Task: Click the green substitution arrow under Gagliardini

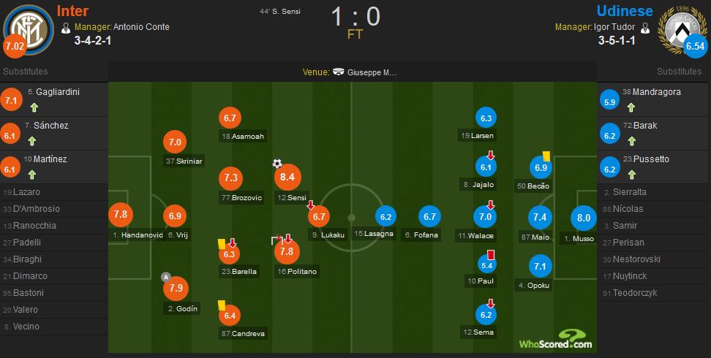Action: (34, 107)
